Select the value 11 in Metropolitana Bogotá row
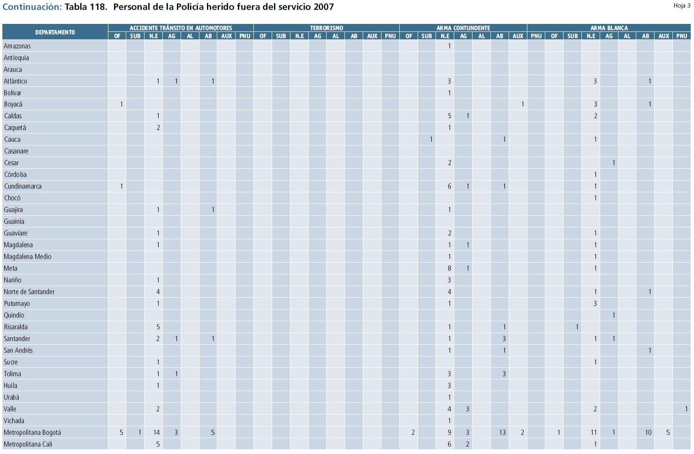 point(594,432)
